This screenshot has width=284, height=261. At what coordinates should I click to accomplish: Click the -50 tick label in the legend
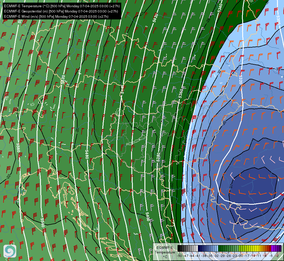coord(180,256)
